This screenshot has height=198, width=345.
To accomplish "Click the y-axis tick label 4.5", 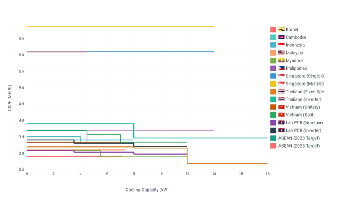I will click(21, 104).
